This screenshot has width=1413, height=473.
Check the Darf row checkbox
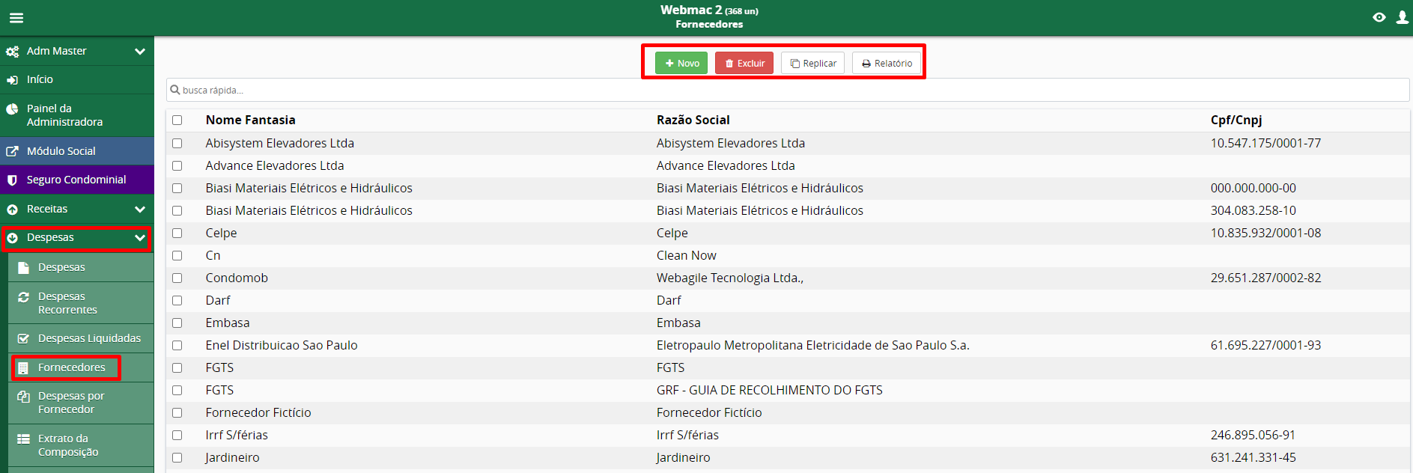[177, 300]
